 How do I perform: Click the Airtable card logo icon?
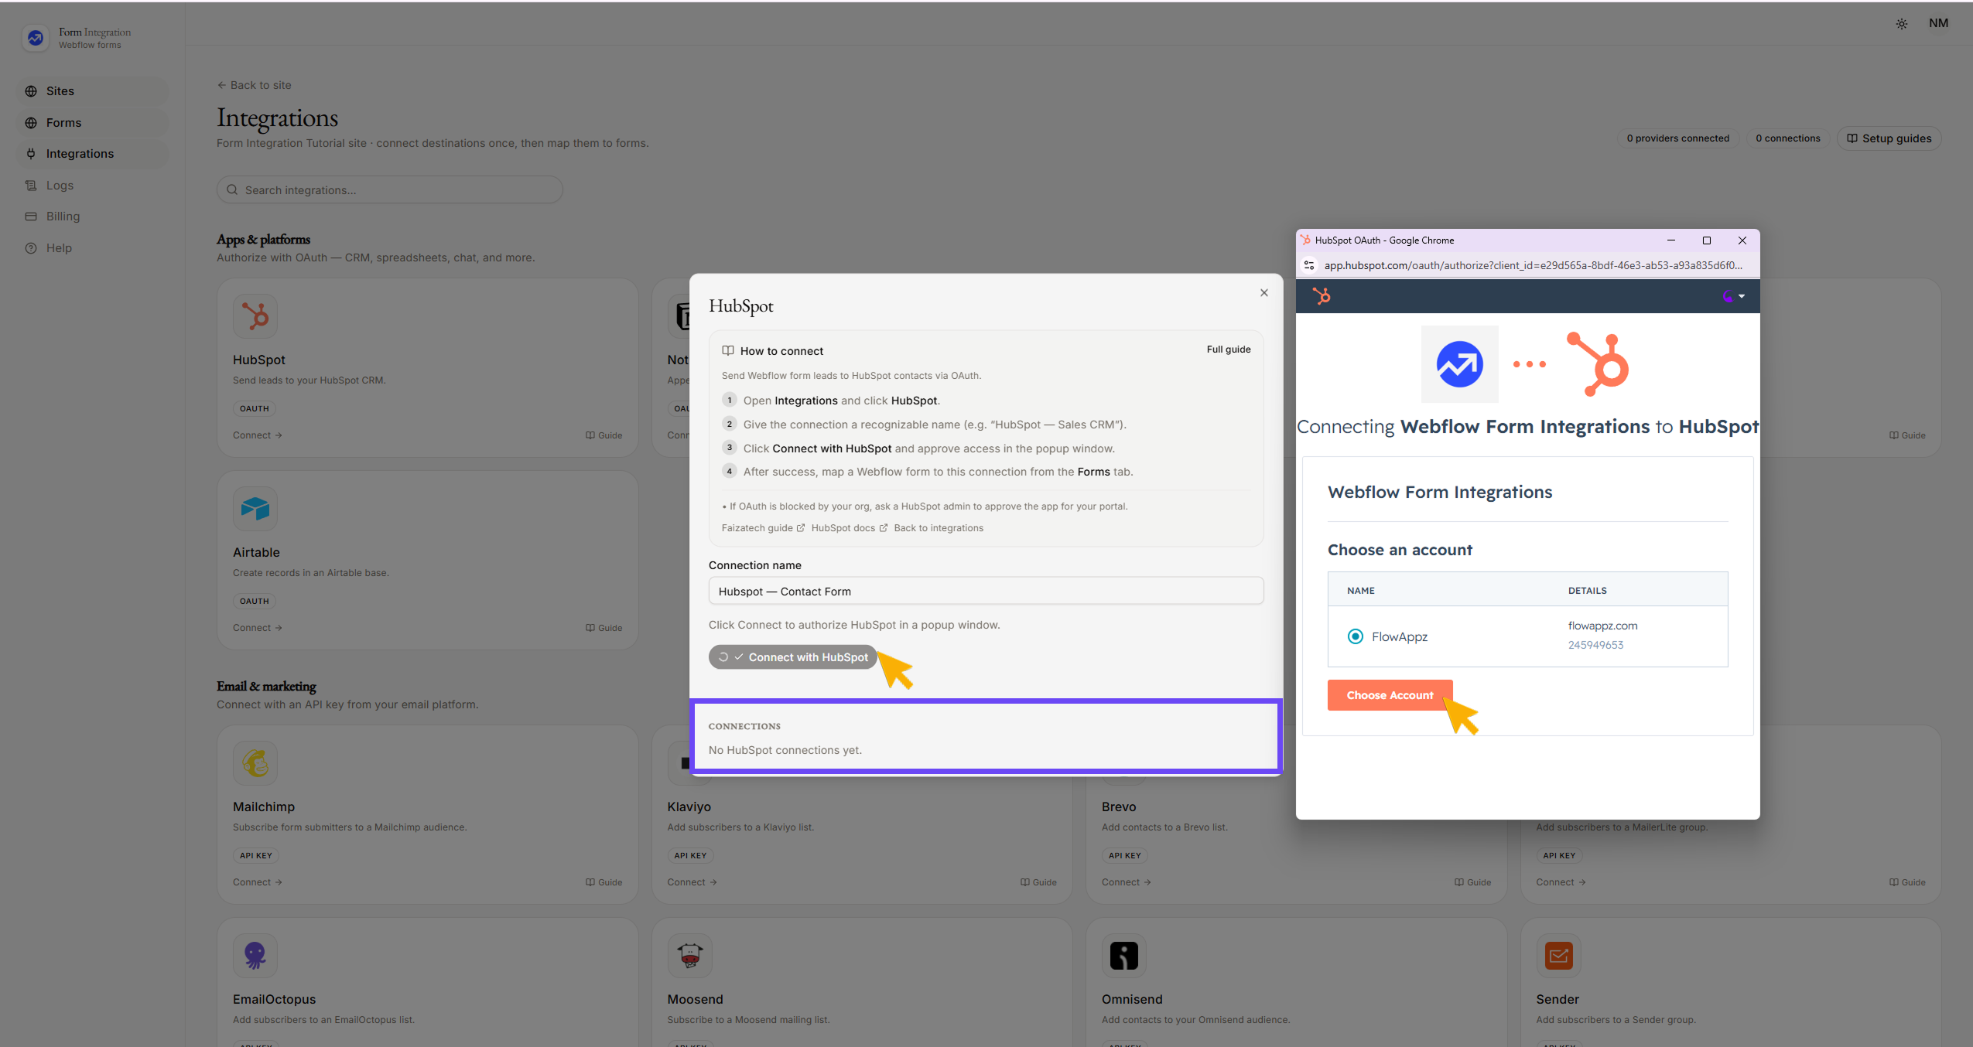[255, 509]
